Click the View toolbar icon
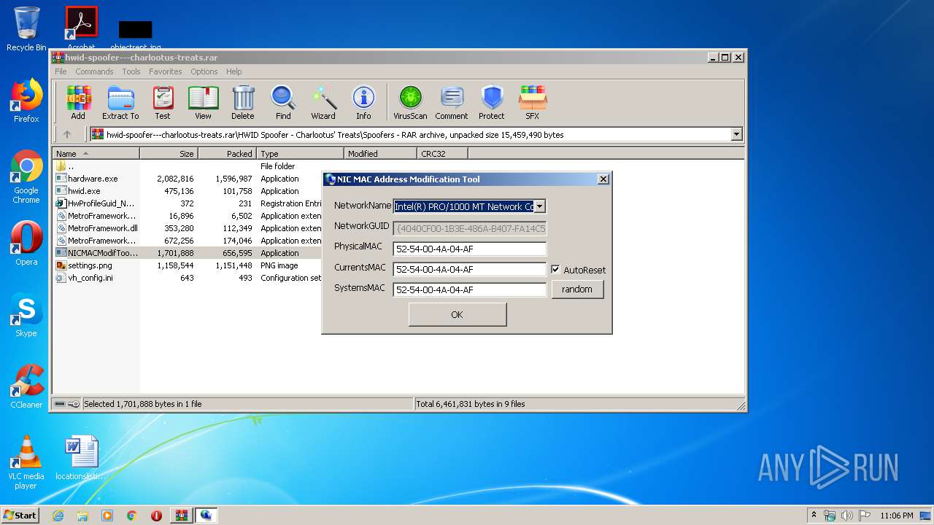 tap(203, 102)
